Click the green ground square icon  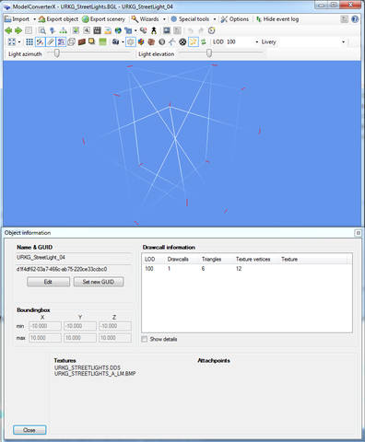102,41
